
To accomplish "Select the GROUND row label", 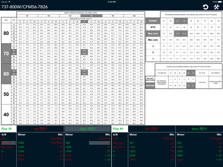I will 150,86.
